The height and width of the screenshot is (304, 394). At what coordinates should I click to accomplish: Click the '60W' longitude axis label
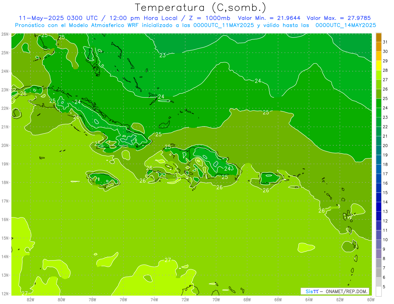[371, 299]
